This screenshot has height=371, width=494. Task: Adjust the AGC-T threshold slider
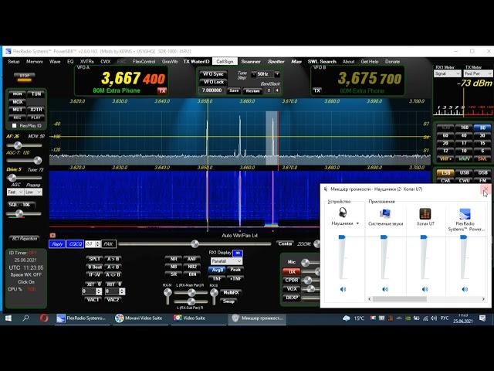[x=24, y=161]
